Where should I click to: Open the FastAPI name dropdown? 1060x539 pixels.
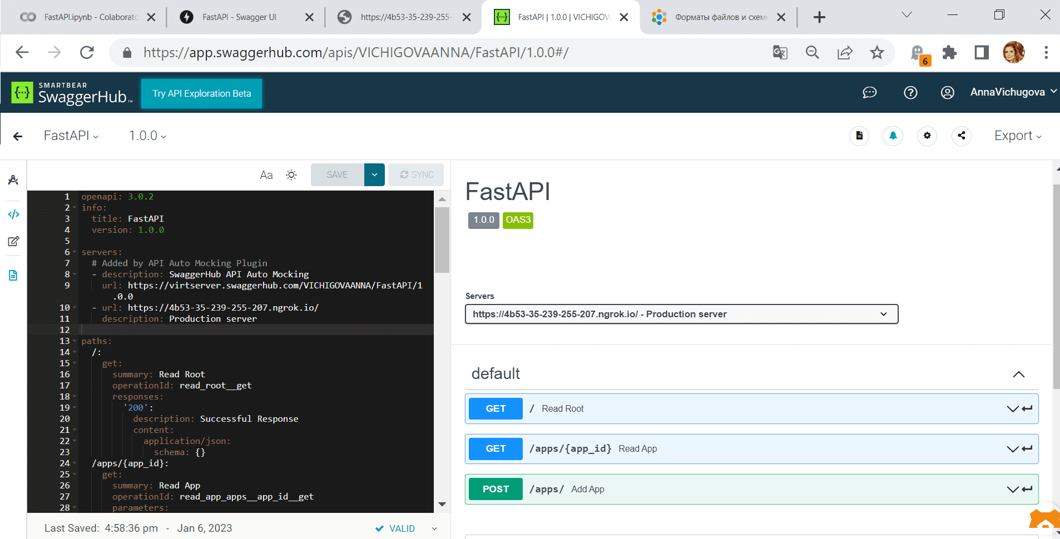pos(71,136)
